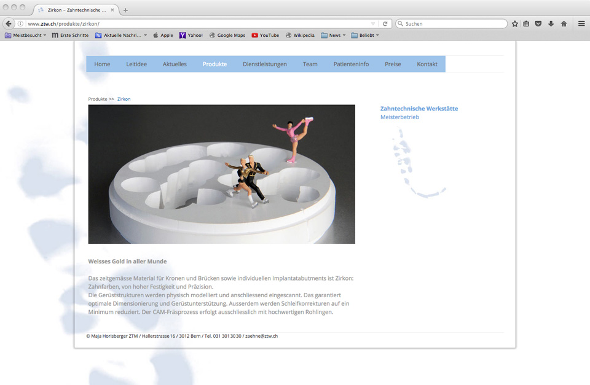This screenshot has width=590, height=385.
Task: Open the hamburger menu in Firefox
Action: coord(581,24)
